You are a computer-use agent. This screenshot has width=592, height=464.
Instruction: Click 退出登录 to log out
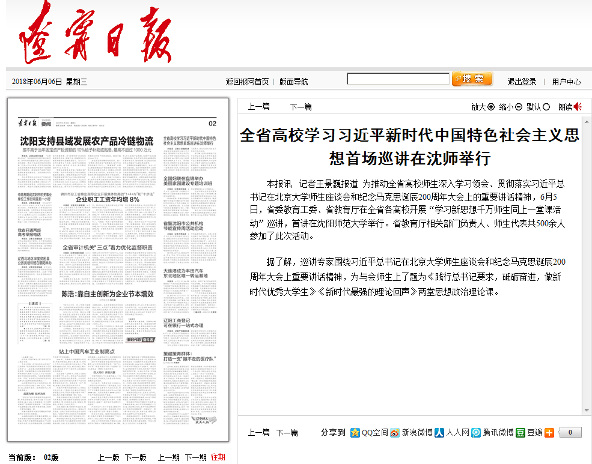click(x=522, y=82)
